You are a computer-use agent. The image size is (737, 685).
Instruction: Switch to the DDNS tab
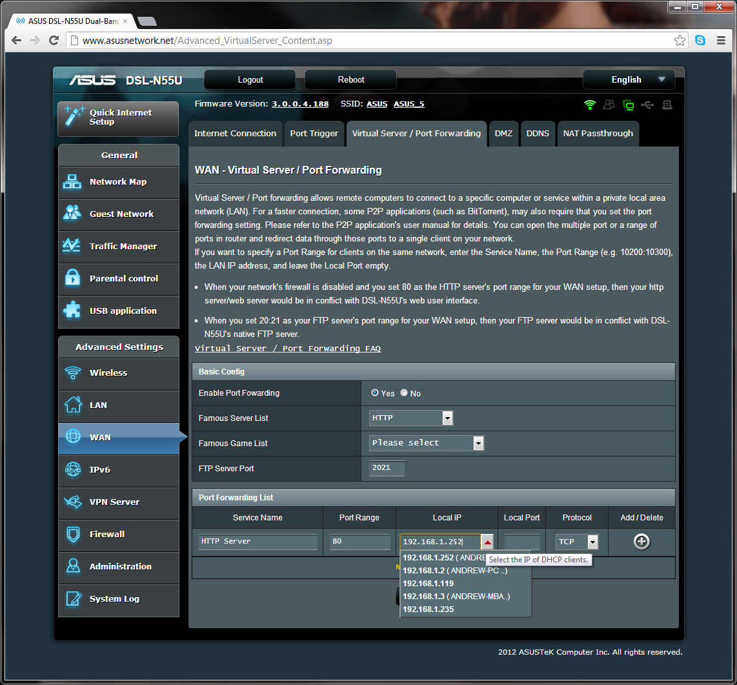point(538,134)
